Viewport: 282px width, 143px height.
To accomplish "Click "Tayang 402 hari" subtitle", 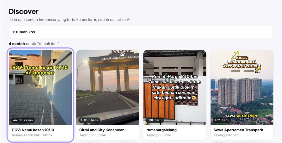I will (x=226, y=135).
